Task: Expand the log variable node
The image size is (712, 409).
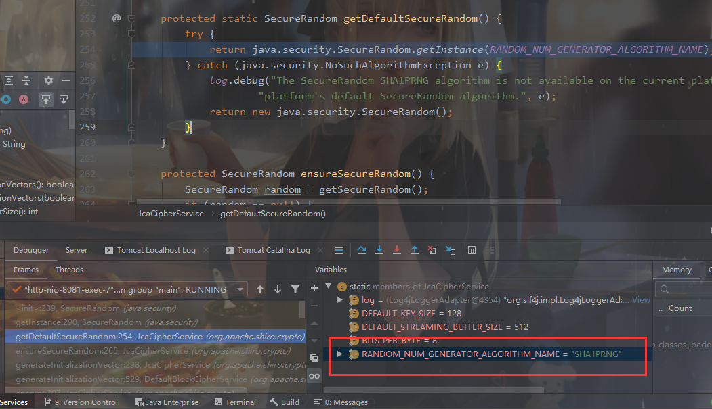Action: (x=339, y=300)
